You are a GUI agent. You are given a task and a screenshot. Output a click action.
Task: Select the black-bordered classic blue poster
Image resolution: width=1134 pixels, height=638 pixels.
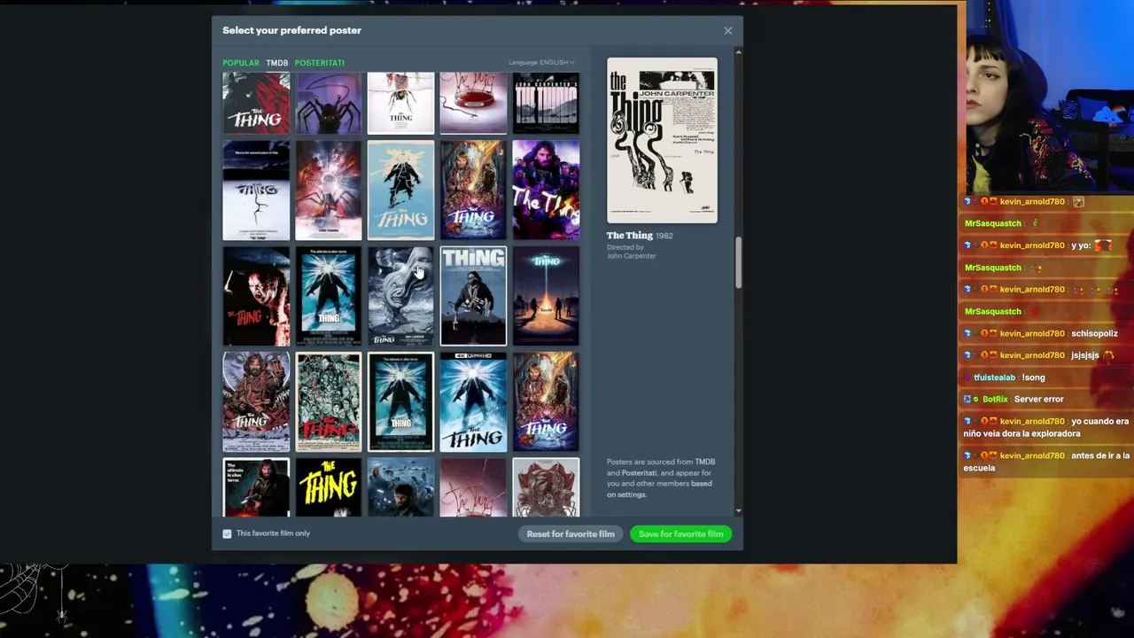point(400,402)
